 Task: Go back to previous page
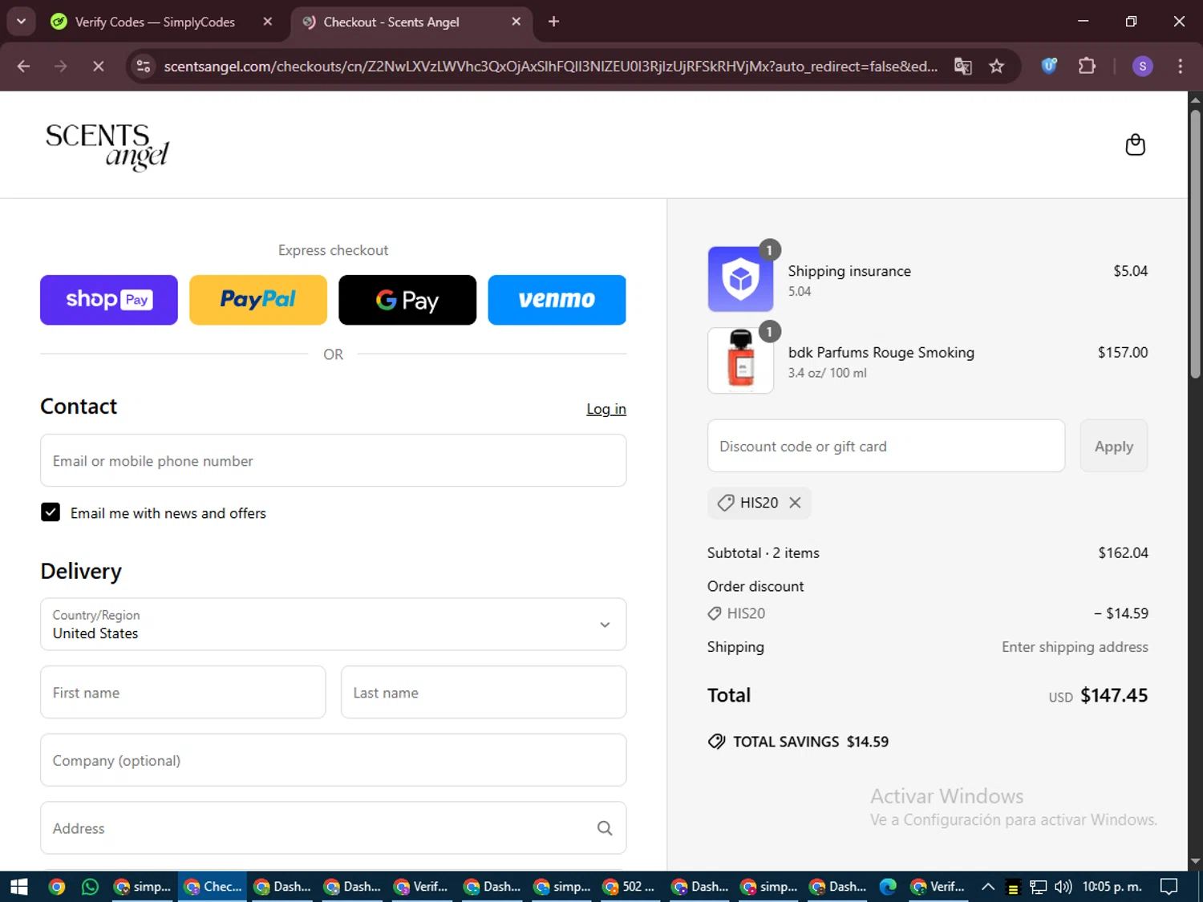(23, 66)
